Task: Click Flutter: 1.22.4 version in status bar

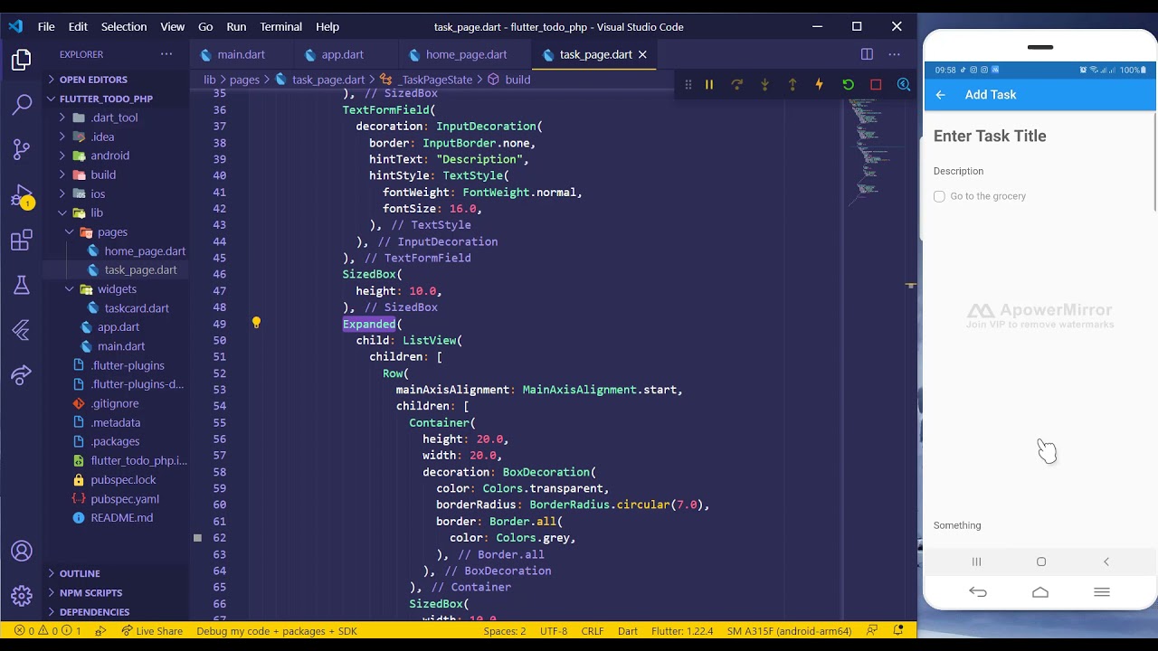Action: tap(682, 630)
